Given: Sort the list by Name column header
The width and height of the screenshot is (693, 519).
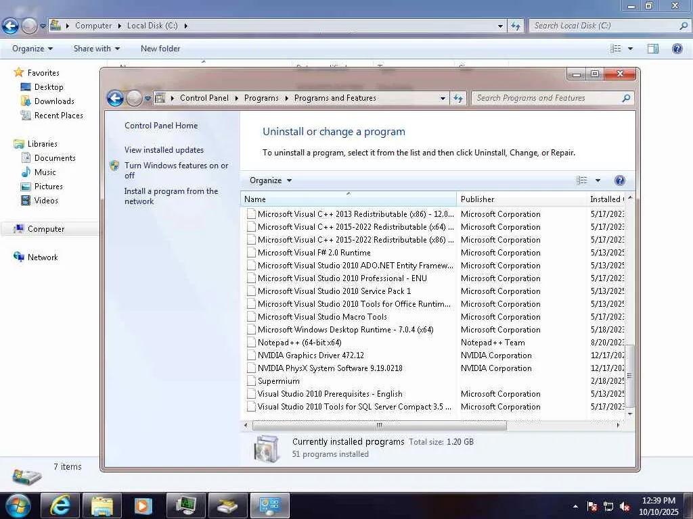Looking at the screenshot, I should [x=349, y=199].
